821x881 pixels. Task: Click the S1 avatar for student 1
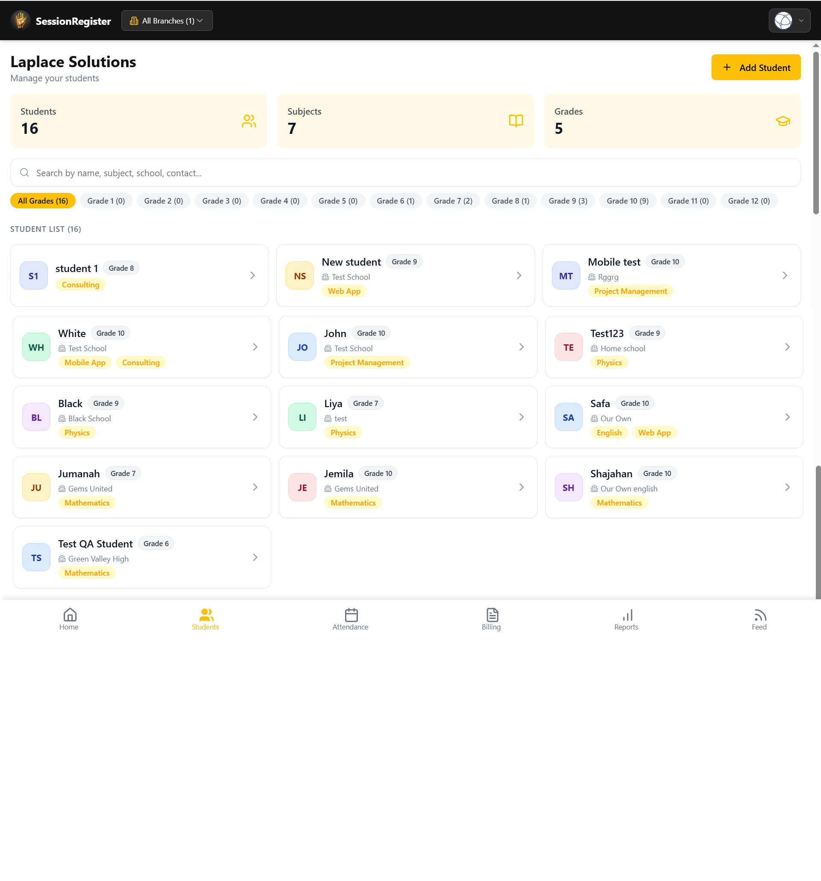34,276
